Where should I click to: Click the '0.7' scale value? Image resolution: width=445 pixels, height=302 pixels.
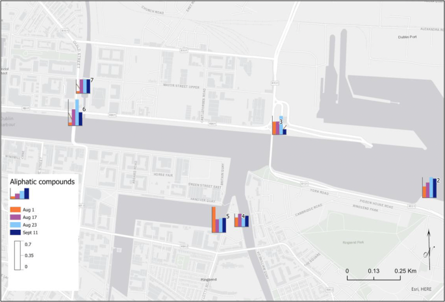28,244
